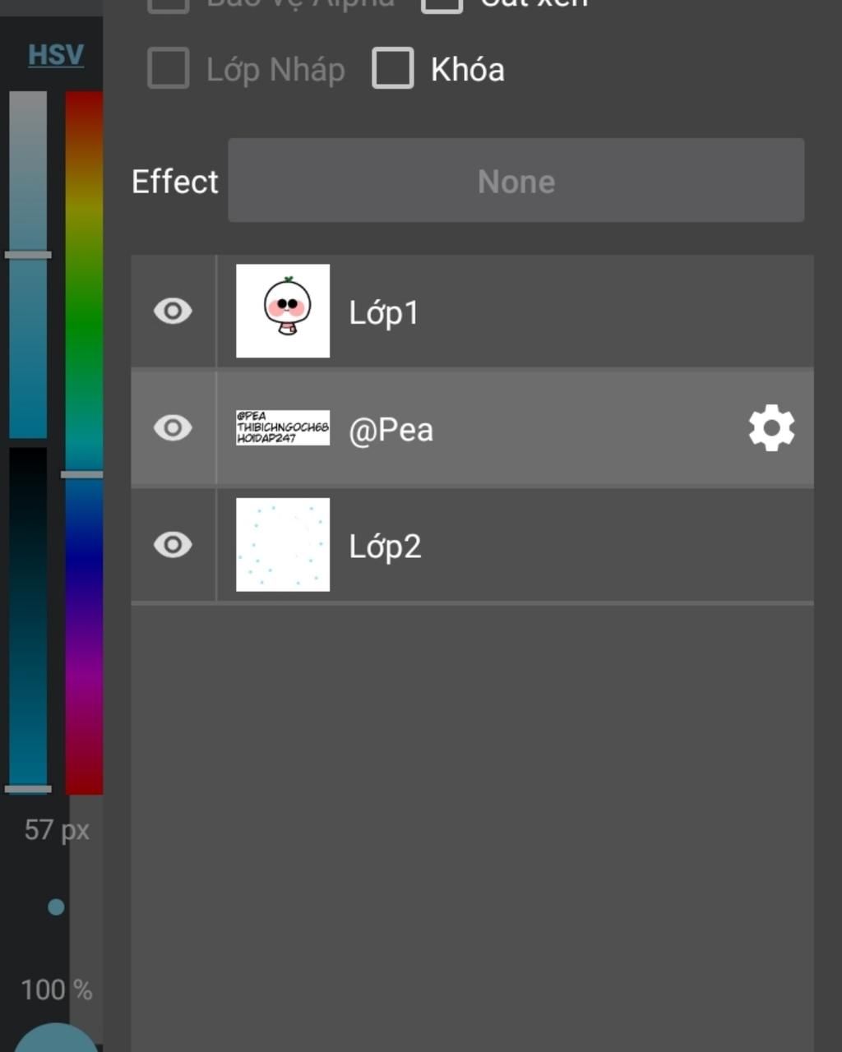Select the Lớp1 character thumbnail

coord(283,311)
